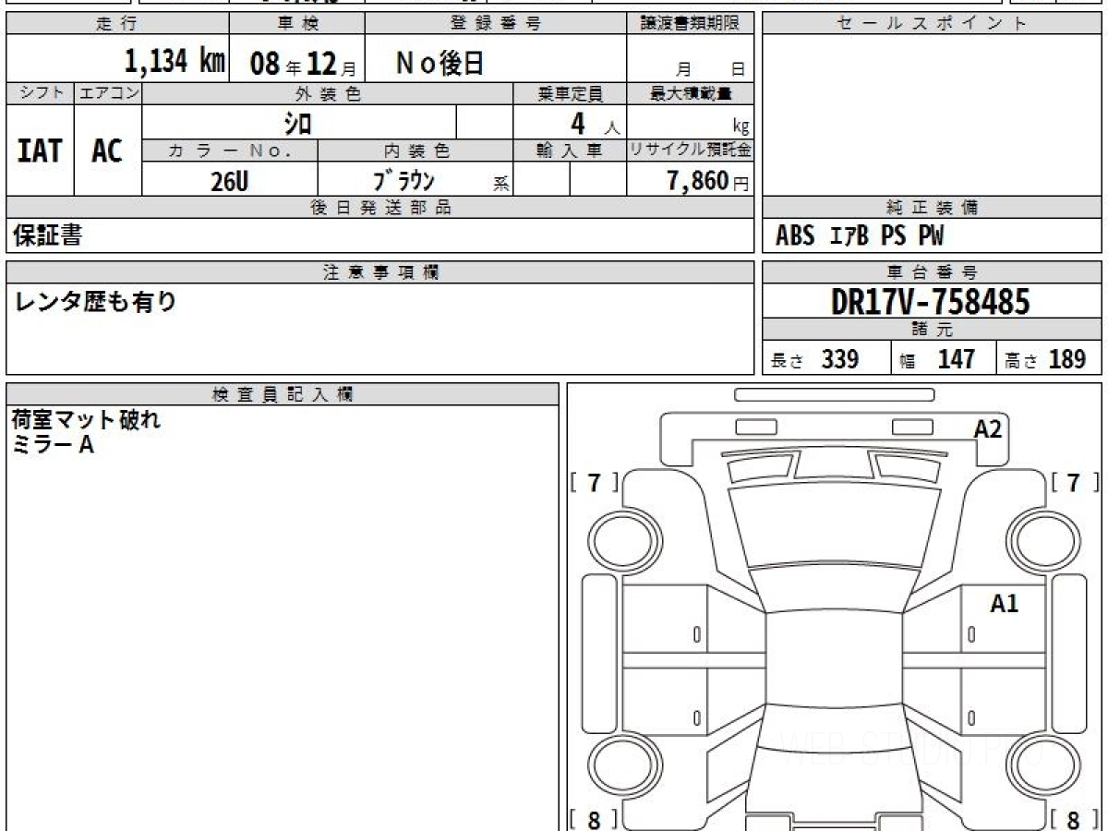Select the "保証書" entry
Image resolution: width=1108 pixels, height=831 pixels.
(47, 235)
